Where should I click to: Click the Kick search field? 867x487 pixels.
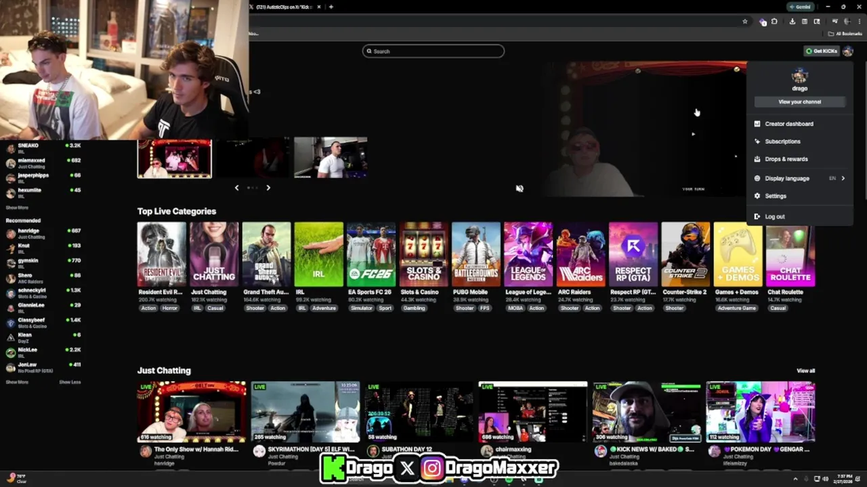click(x=433, y=51)
